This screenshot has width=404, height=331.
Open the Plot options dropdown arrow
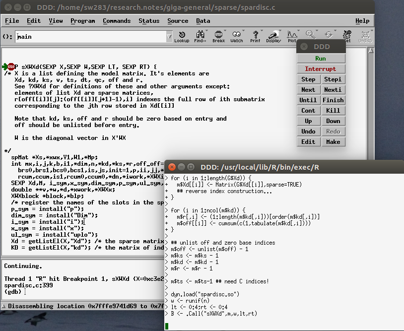298,31
